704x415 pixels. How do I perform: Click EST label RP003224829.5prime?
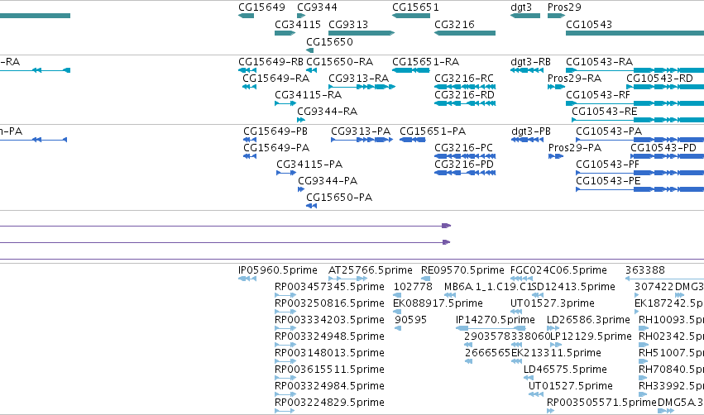click(329, 403)
